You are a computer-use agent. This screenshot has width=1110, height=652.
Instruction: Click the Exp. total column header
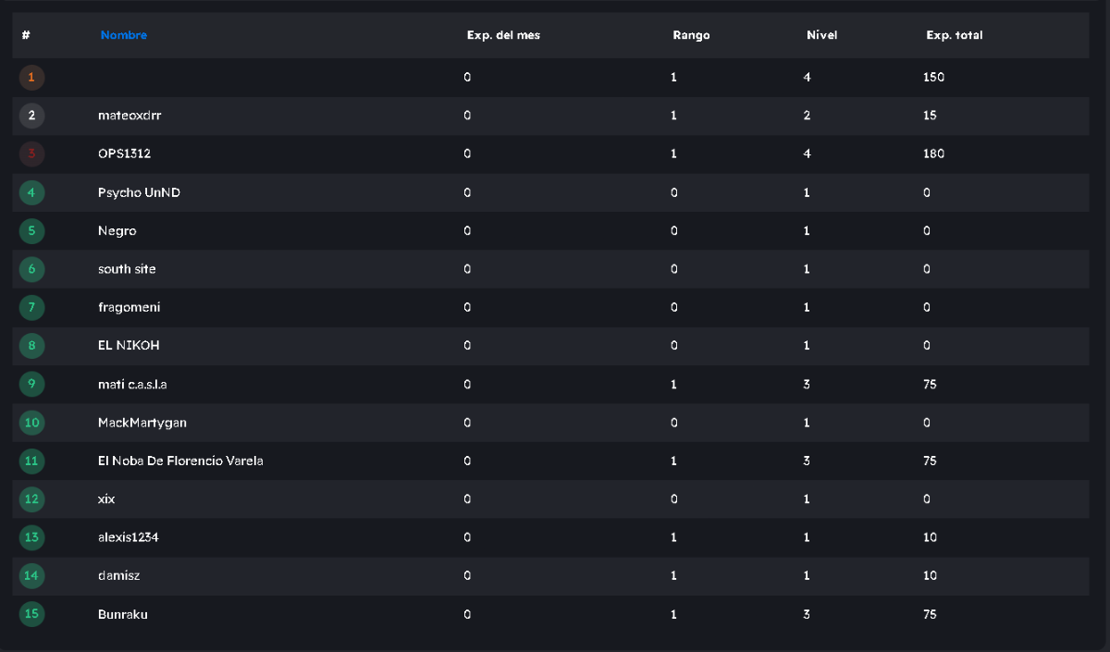point(954,35)
